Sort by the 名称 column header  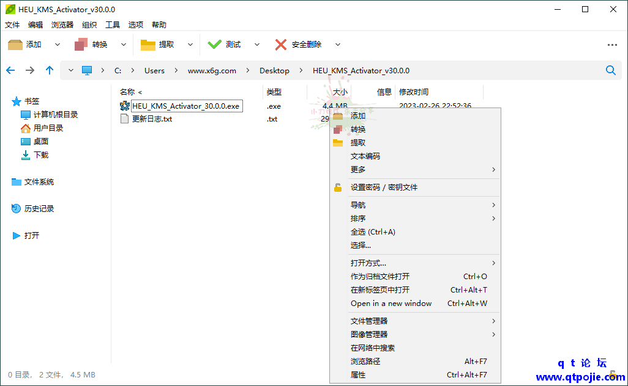(127, 92)
